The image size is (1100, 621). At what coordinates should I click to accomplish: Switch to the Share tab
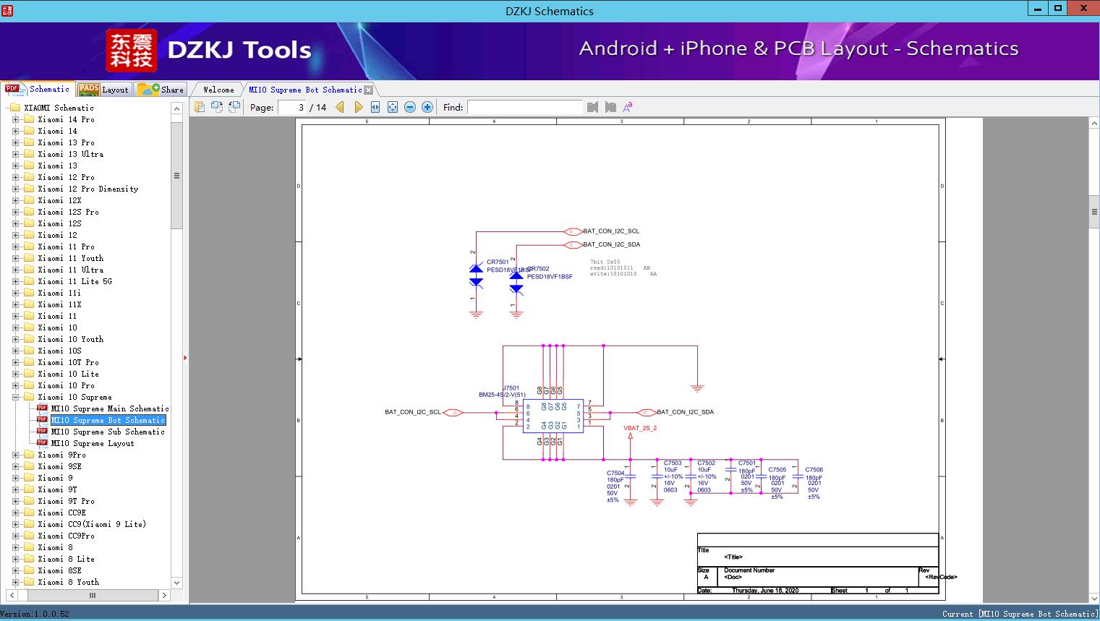[x=161, y=90]
